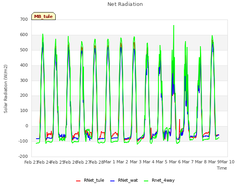Screen dimensions: 251x188
Task: Click the 100 y-axis tick label
Action: [24, 110]
